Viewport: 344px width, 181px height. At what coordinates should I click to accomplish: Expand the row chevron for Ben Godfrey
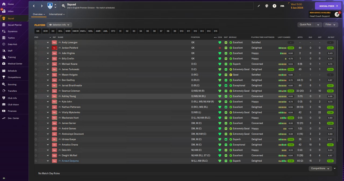48,80
